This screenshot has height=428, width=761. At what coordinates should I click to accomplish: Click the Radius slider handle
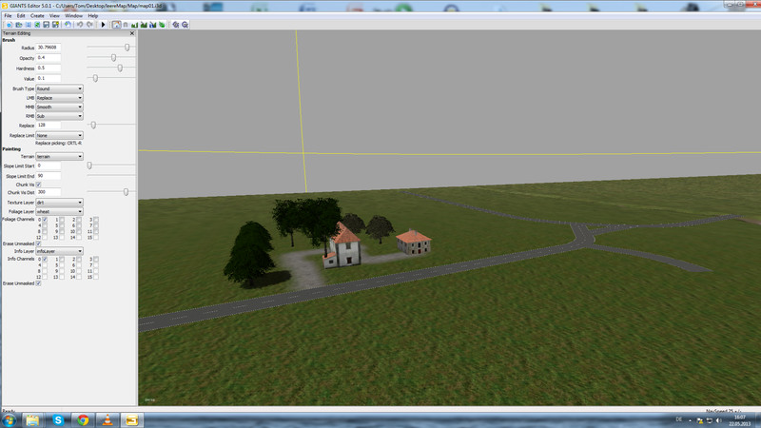tap(127, 48)
